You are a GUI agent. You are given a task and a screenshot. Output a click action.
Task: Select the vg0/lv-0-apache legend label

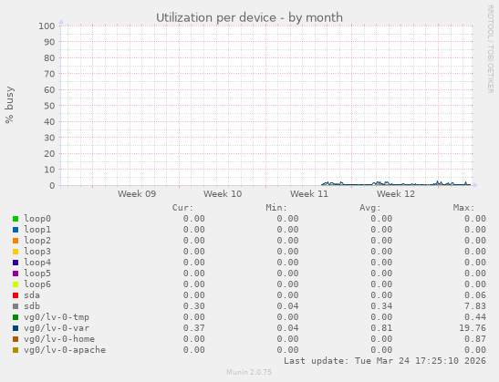pos(65,350)
